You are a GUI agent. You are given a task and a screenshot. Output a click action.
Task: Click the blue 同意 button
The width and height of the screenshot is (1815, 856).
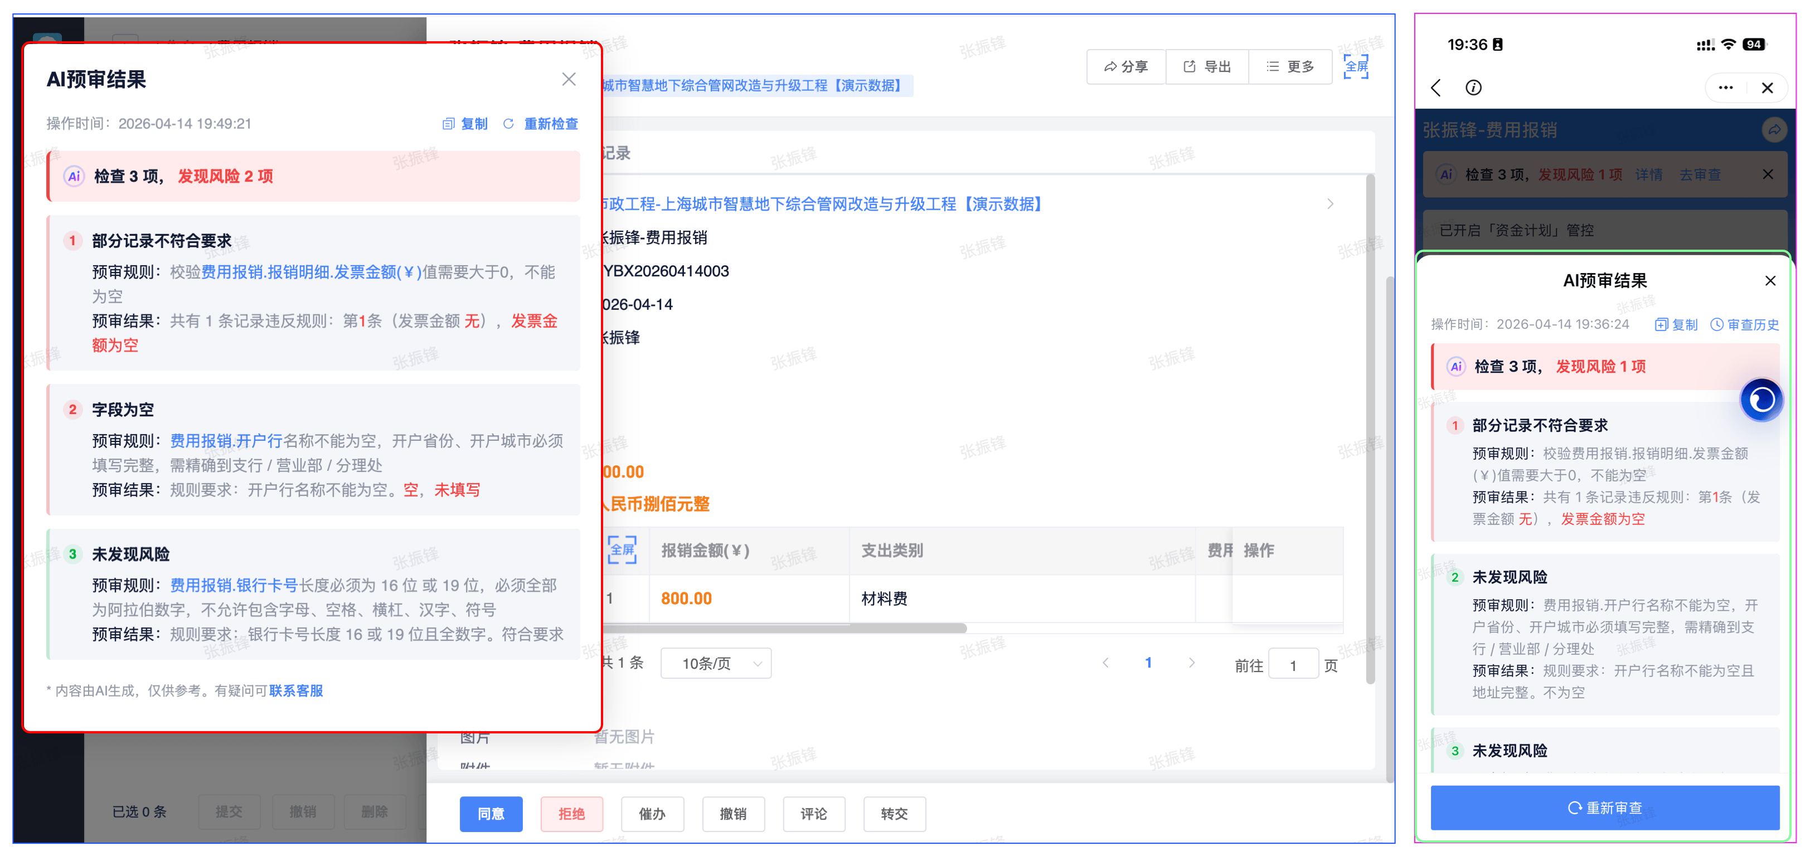click(x=491, y=814)
